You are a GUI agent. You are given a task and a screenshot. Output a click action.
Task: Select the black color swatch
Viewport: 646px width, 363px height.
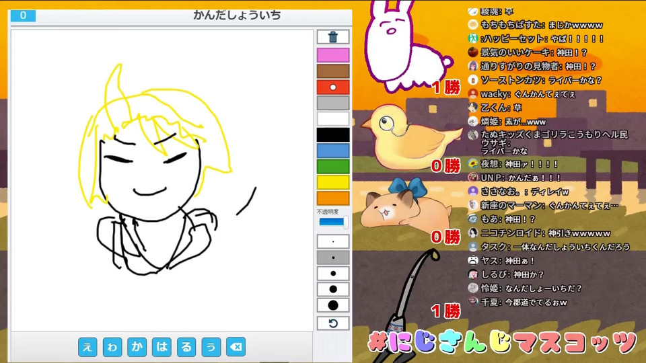(x=333, y=134)
